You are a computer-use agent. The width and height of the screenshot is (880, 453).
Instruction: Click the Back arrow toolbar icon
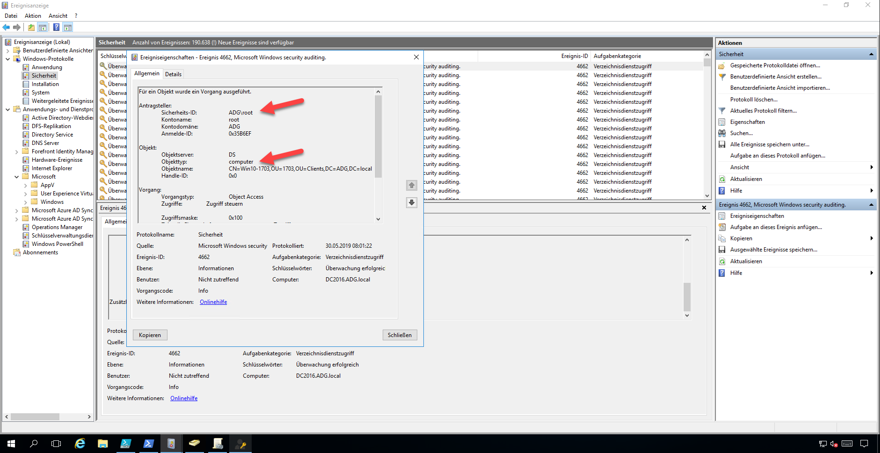[x=6, y=28]
